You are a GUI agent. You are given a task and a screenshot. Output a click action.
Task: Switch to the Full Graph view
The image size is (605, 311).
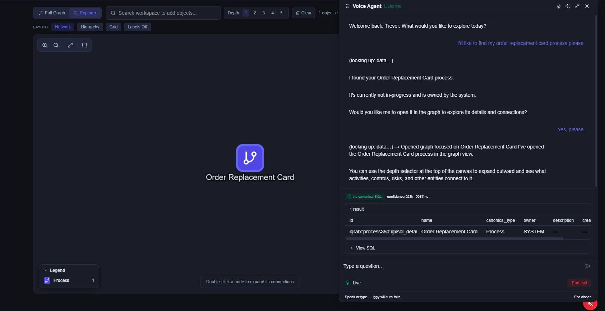[x=52, y=13]
